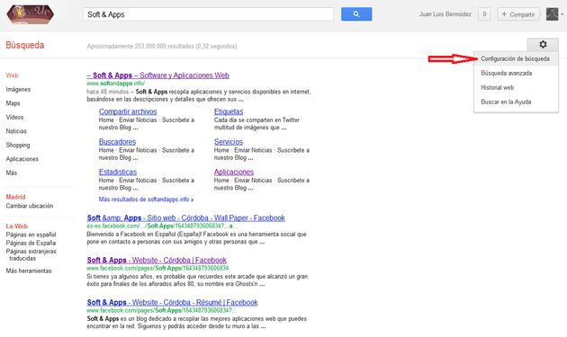Viewport: 567px width, 337px height.
Task: Click the notifications counter showing 0
Action: point(484,14)
